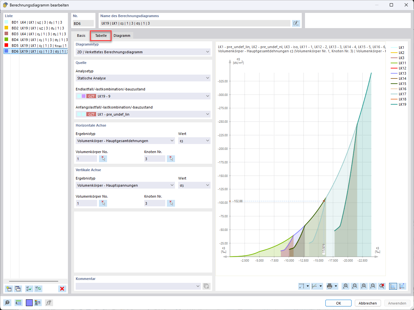414x310 pixels.
Task: Toggle the filled area diagram view
Action: 393,286
